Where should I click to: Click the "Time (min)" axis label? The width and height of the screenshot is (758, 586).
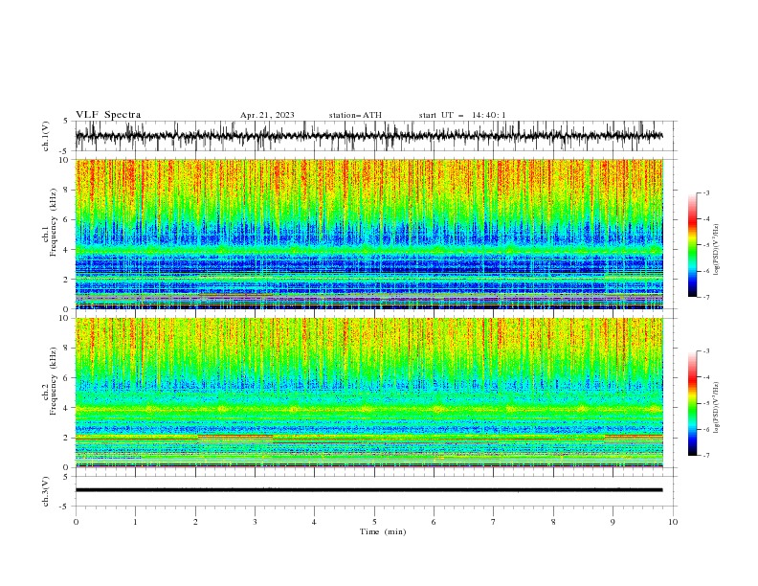click(x=383, y=531)
